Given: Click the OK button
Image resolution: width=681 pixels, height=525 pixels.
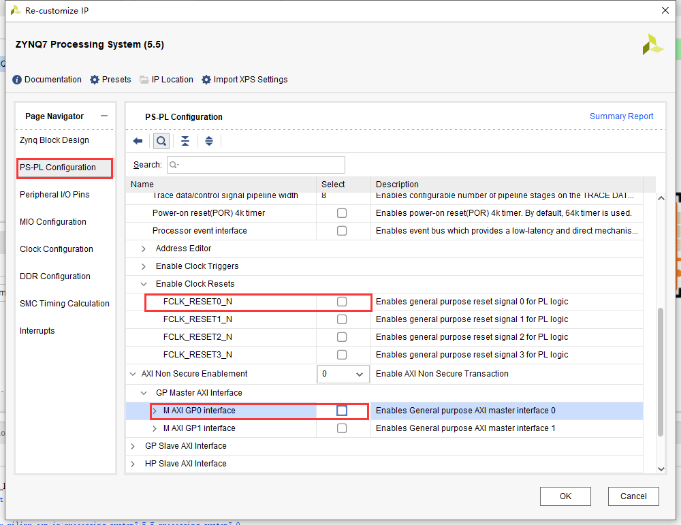Looking at the screenshot, I should [565, 496].
